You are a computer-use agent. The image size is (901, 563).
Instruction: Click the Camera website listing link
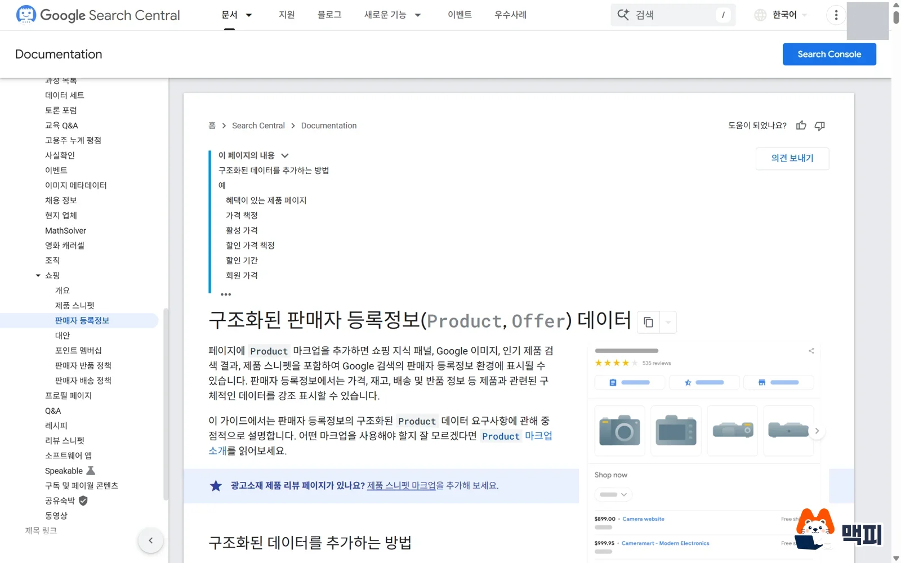(x=643, y=519)
